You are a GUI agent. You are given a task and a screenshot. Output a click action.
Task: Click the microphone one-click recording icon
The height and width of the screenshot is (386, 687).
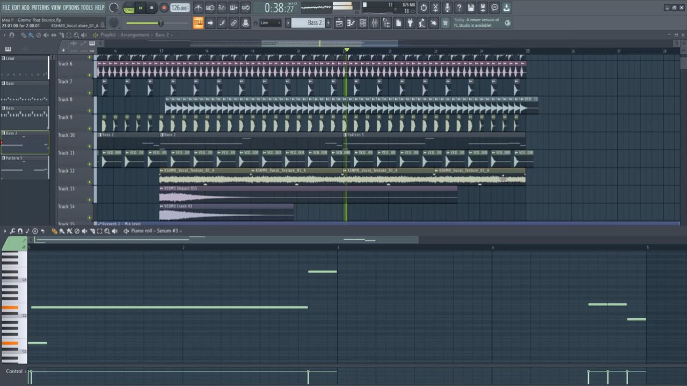(447, 8)
